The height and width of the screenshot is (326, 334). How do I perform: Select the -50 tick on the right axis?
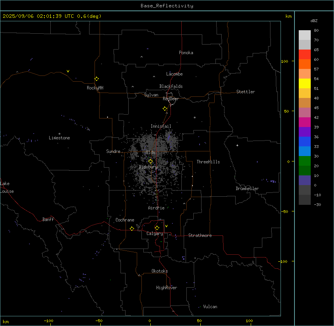pyautogui.click(x=284, y=211)
